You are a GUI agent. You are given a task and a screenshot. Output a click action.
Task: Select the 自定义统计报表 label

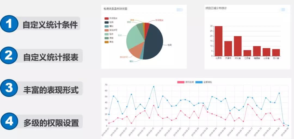tap(51, 57)
